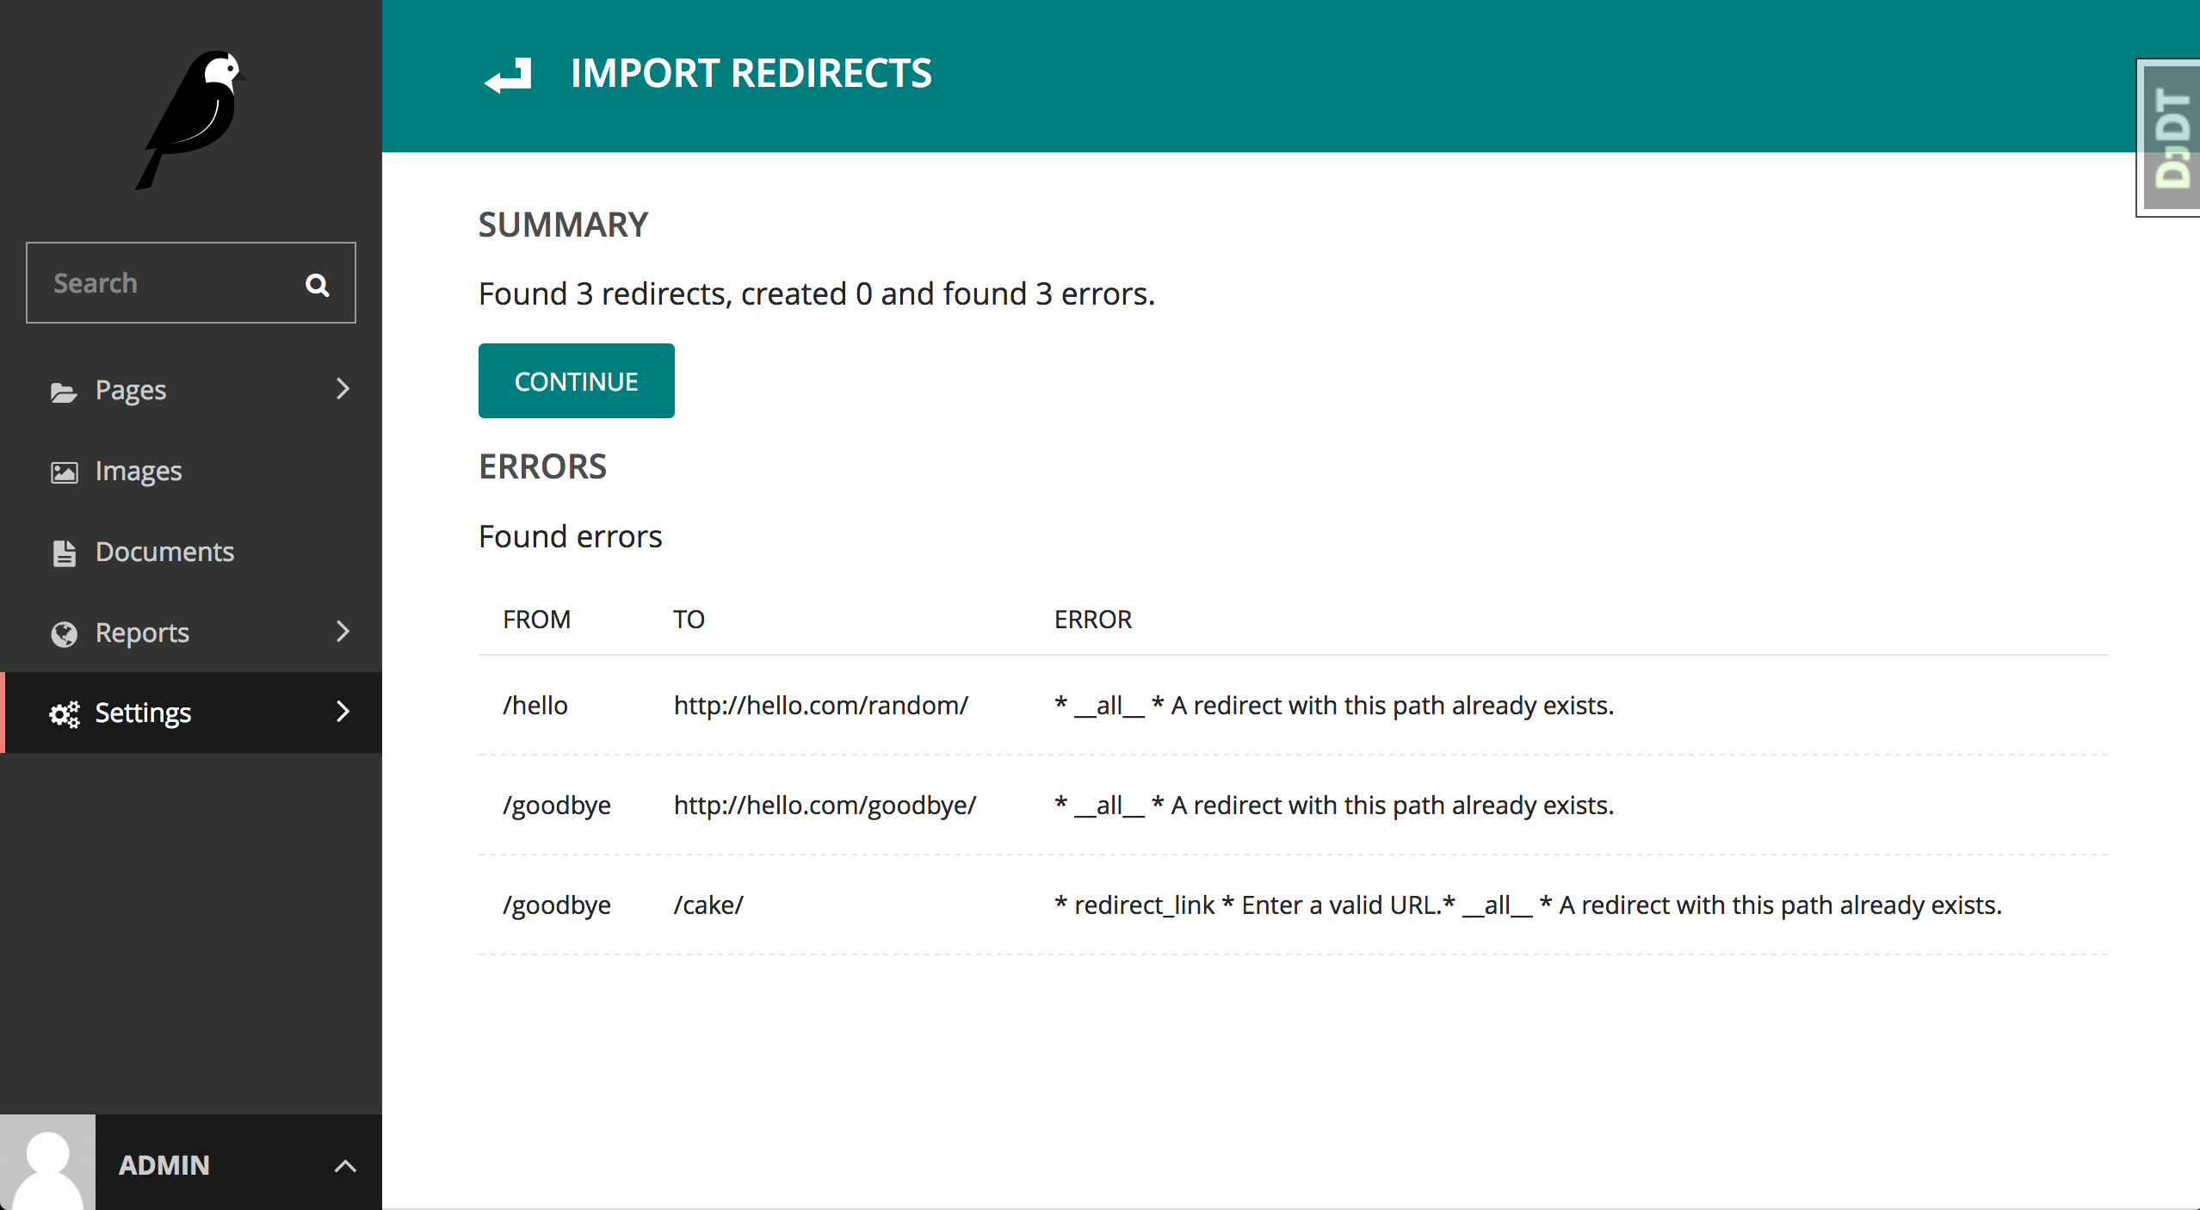Open the Documents menu item

click(164, 552)
